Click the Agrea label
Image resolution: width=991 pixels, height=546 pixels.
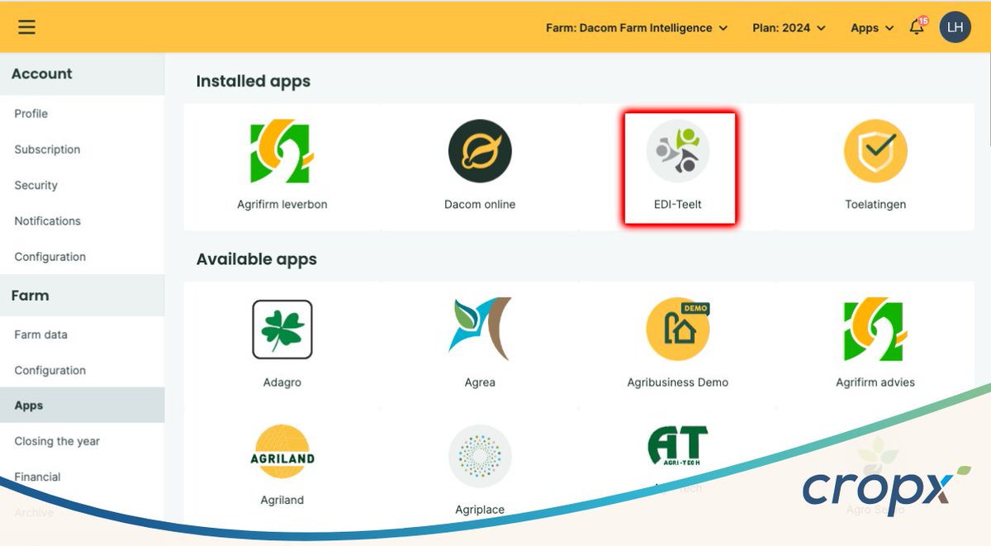click(480, 382)
